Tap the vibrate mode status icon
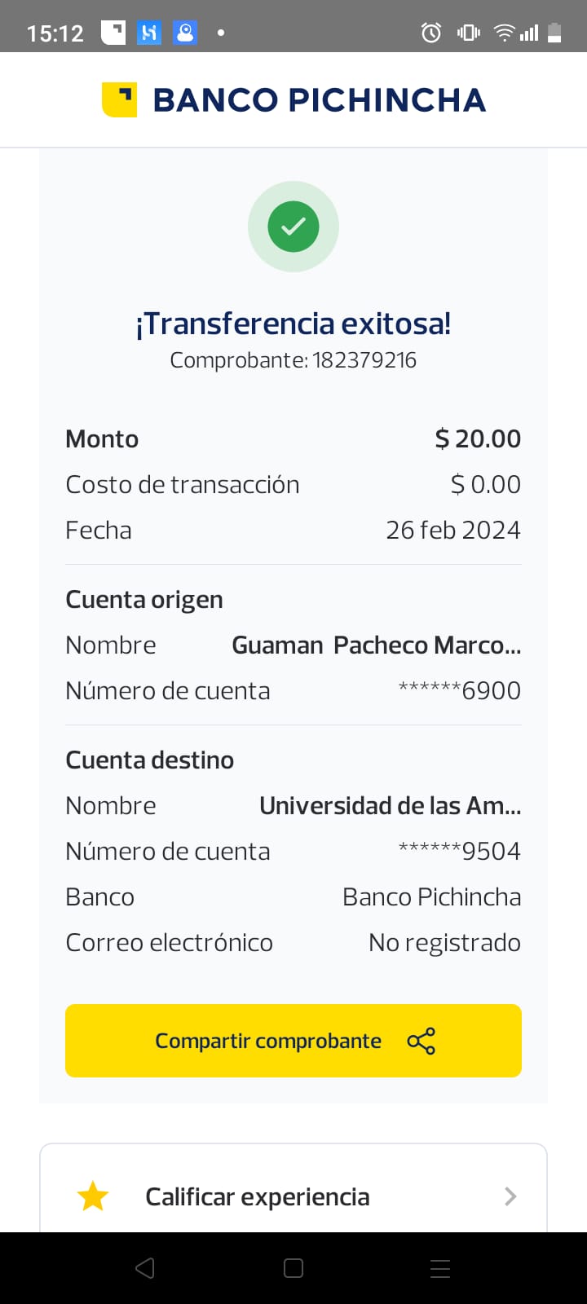The image size is (587, 1304). pyautogui.click(x=469, y=33)
